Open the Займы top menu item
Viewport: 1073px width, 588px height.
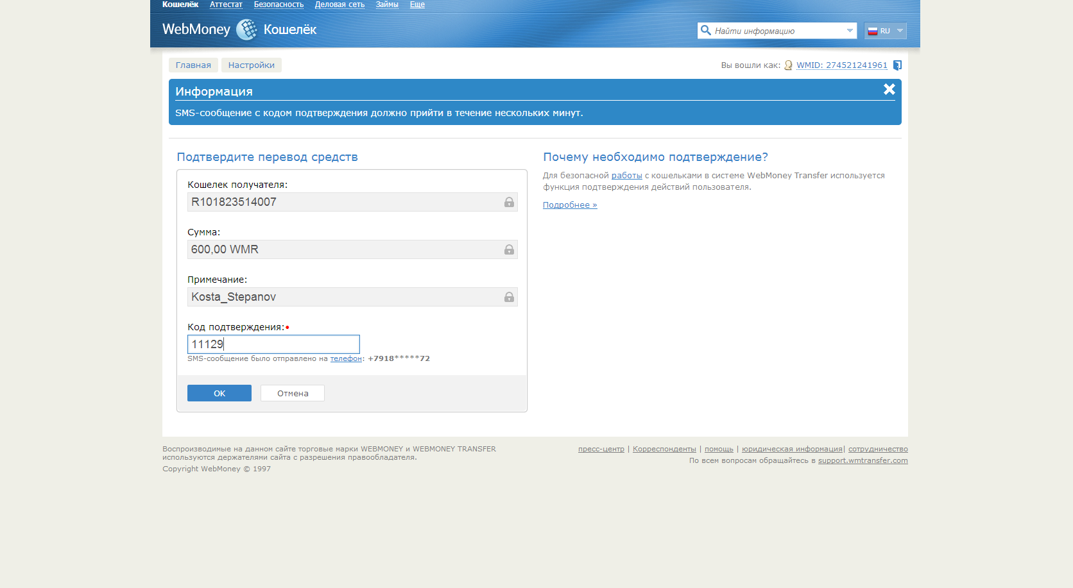pos(387,4)
